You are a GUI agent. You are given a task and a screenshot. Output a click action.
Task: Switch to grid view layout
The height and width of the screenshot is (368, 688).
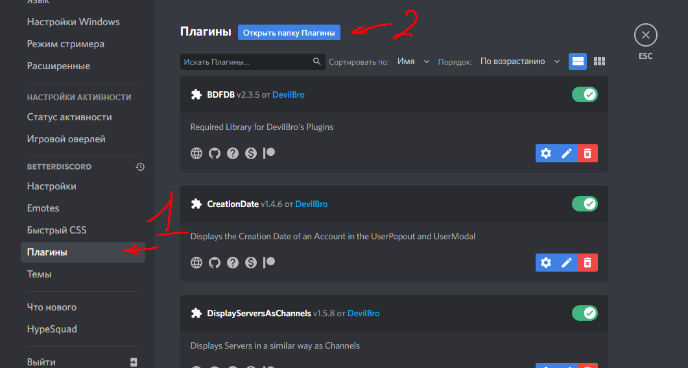tap(599, 61)
